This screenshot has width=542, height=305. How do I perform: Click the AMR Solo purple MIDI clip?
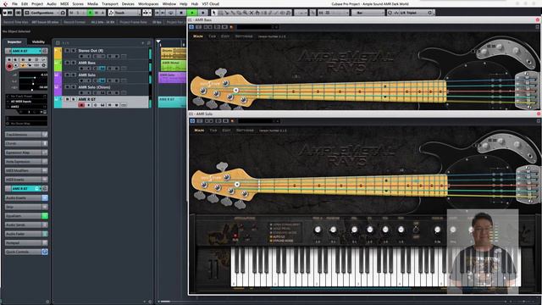[x=172, y=77]
